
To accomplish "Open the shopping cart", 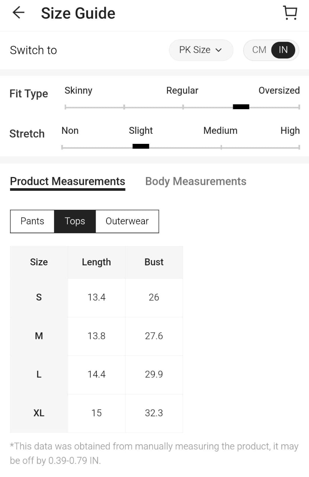I will tap(290, 13).
